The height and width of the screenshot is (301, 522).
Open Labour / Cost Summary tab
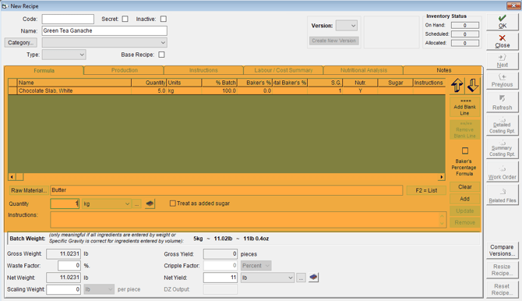(x=284, y=70)
